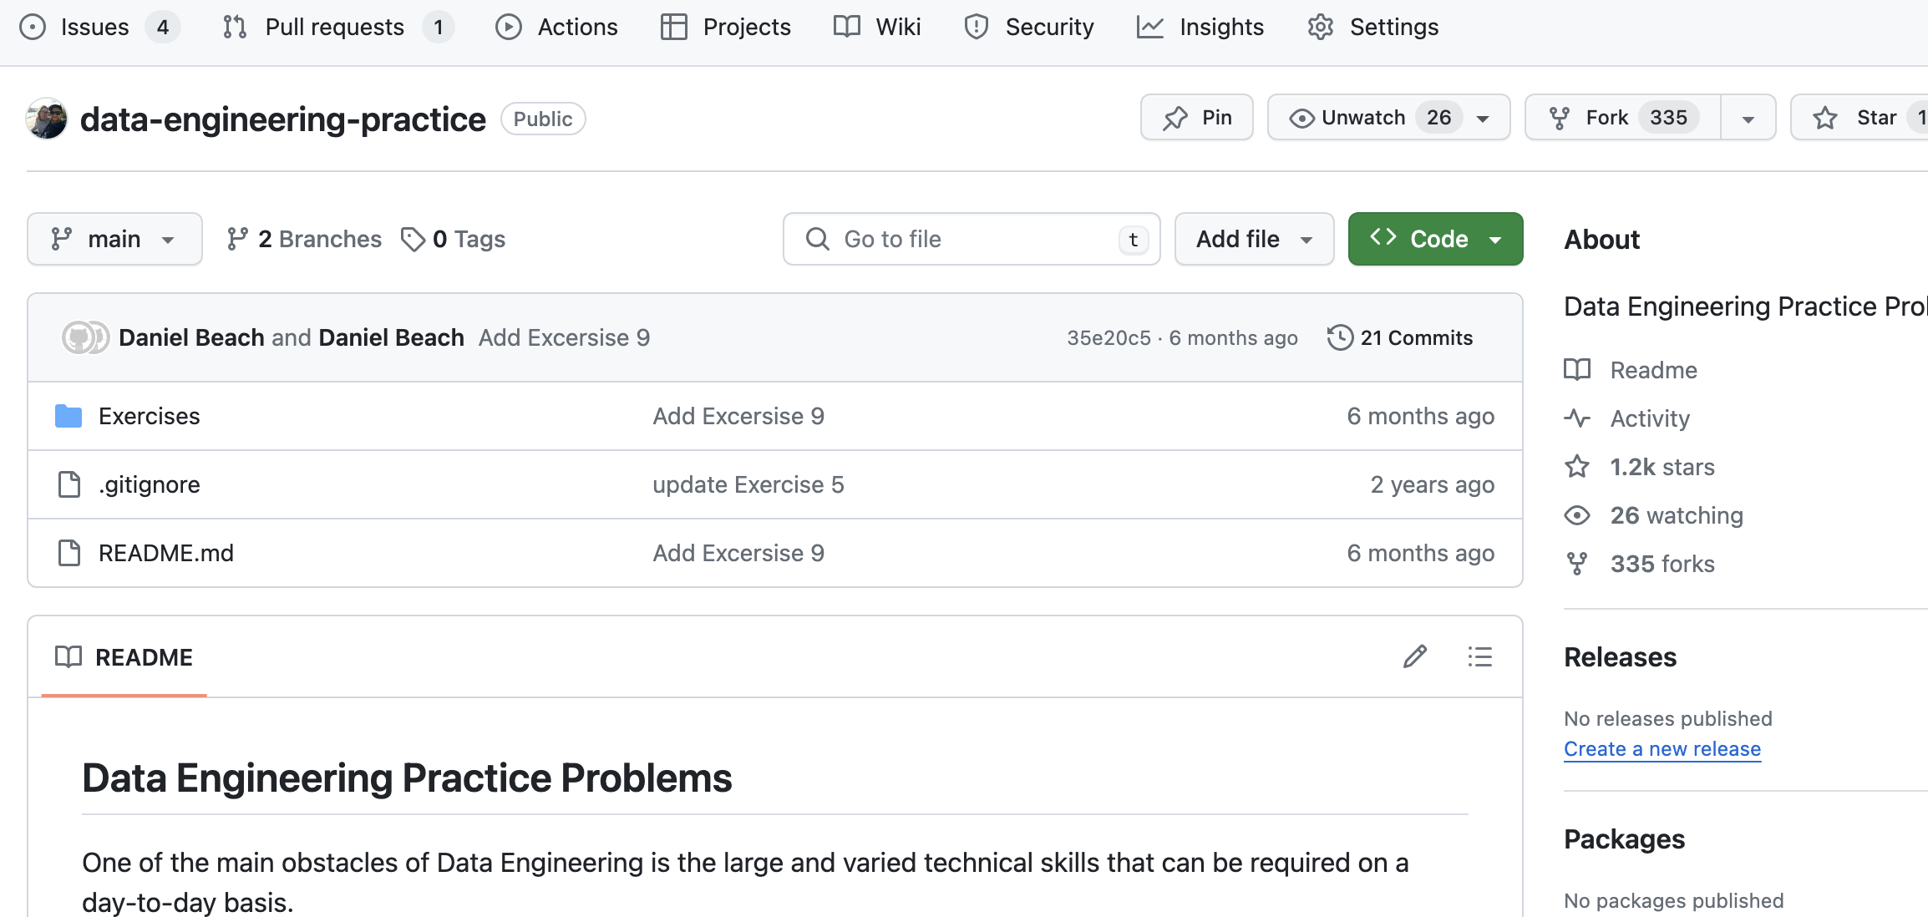Viewport: 1928px width, 917px height.
Task: Switch to the Pull requests tab
Action: (333, 26)
